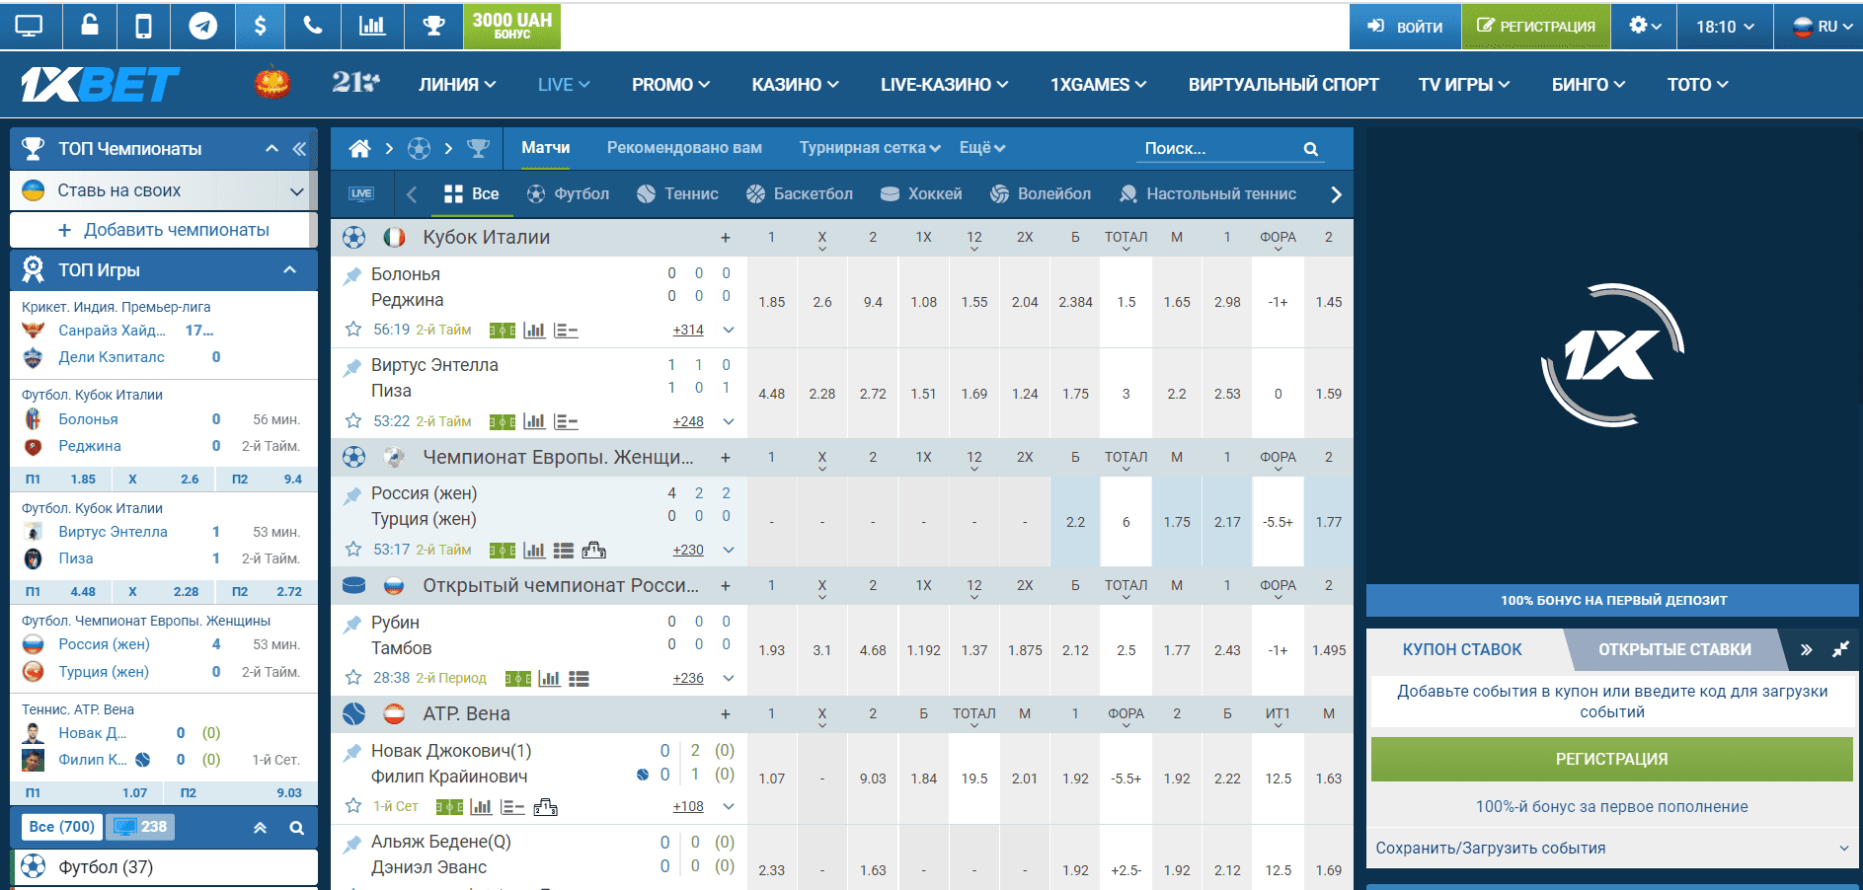Switch to Рекомендовано вам tab
The height and width of the screenshot is (890, 1863).
click(684, 148)
